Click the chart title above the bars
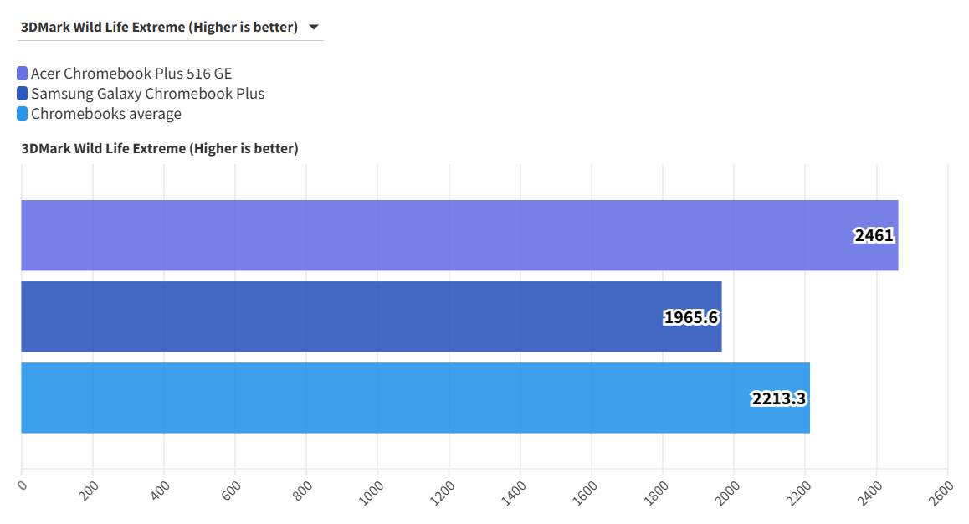The height and width of the screenshot is (524, 969). pos(160,149)
